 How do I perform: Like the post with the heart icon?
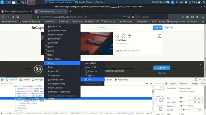tap(117, 36)
